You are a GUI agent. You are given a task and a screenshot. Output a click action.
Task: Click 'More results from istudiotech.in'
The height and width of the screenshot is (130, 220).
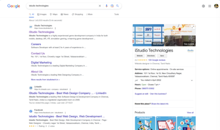pyautogui.click(x=45, y=80)
